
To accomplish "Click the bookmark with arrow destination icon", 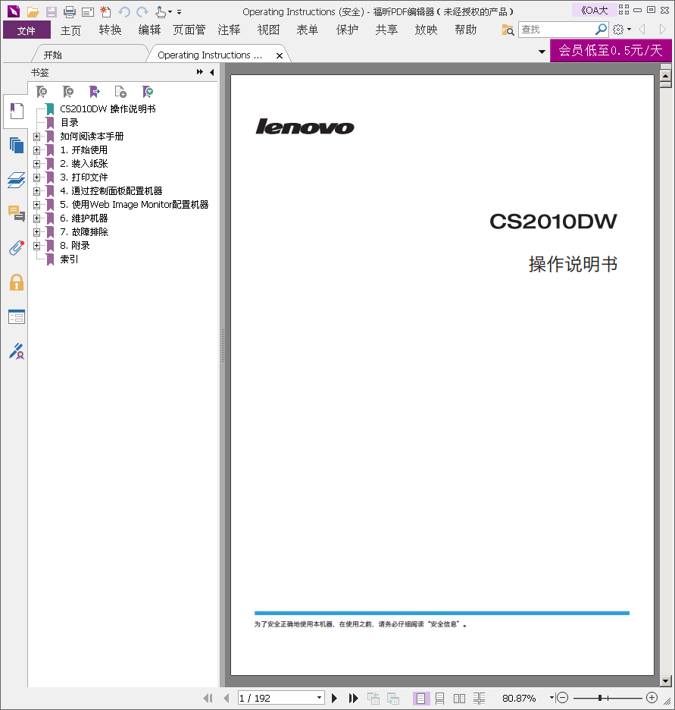I will pyautogui.click(x=95, y=92).
